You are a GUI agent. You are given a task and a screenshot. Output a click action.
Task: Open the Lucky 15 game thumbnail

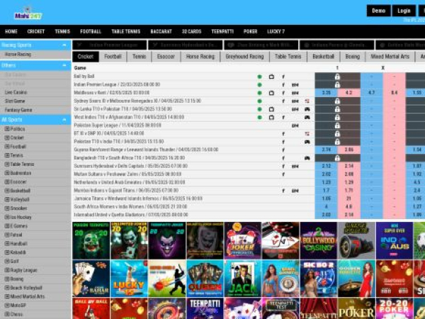pyautogui.click(x=128, y=279)
